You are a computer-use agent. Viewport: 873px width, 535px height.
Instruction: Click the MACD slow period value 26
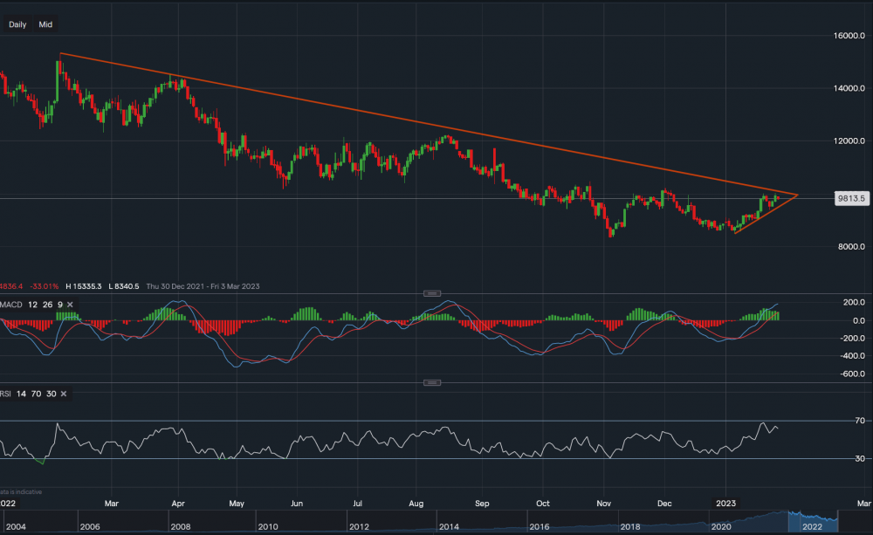pos(47,304)
